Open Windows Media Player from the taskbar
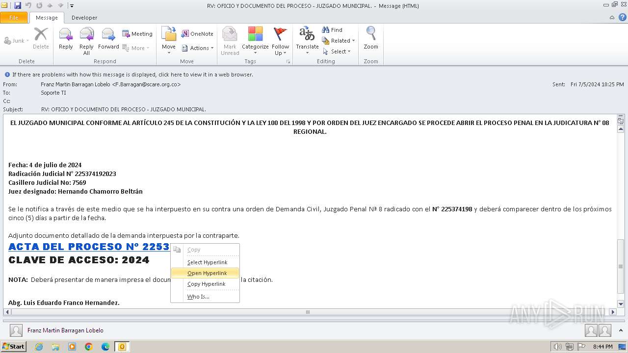Image resolution: width=628 pixels, height=353 pixels. [72, 347]
